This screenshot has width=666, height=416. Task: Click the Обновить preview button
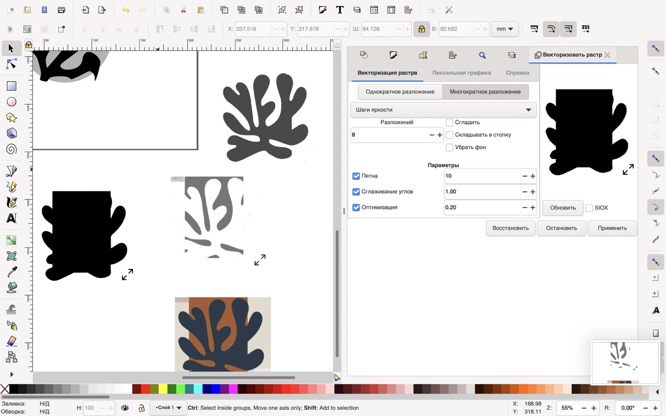point(562,207)
